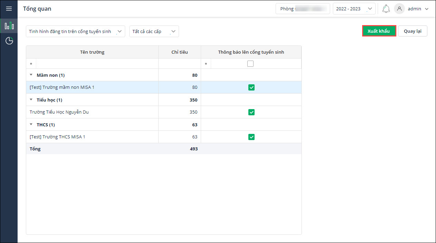Open the Tình hình đăng tin dropdown
This screenshot has height=243, width=436.
(x=75, y=31)
